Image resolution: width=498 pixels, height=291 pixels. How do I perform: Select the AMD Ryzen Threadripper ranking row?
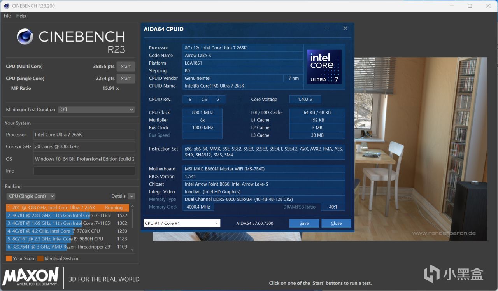click(67, 247)
